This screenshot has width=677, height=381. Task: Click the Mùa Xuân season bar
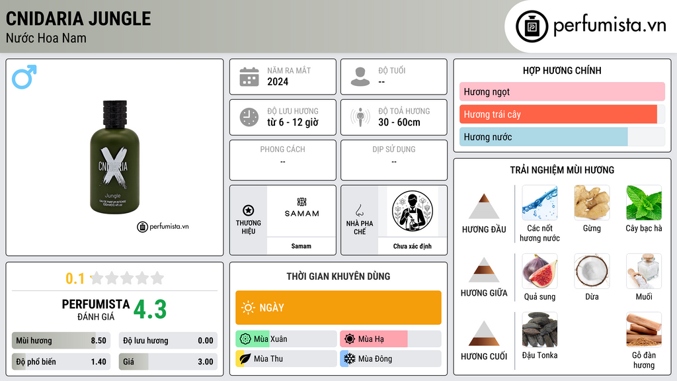[x=286, y=339]
